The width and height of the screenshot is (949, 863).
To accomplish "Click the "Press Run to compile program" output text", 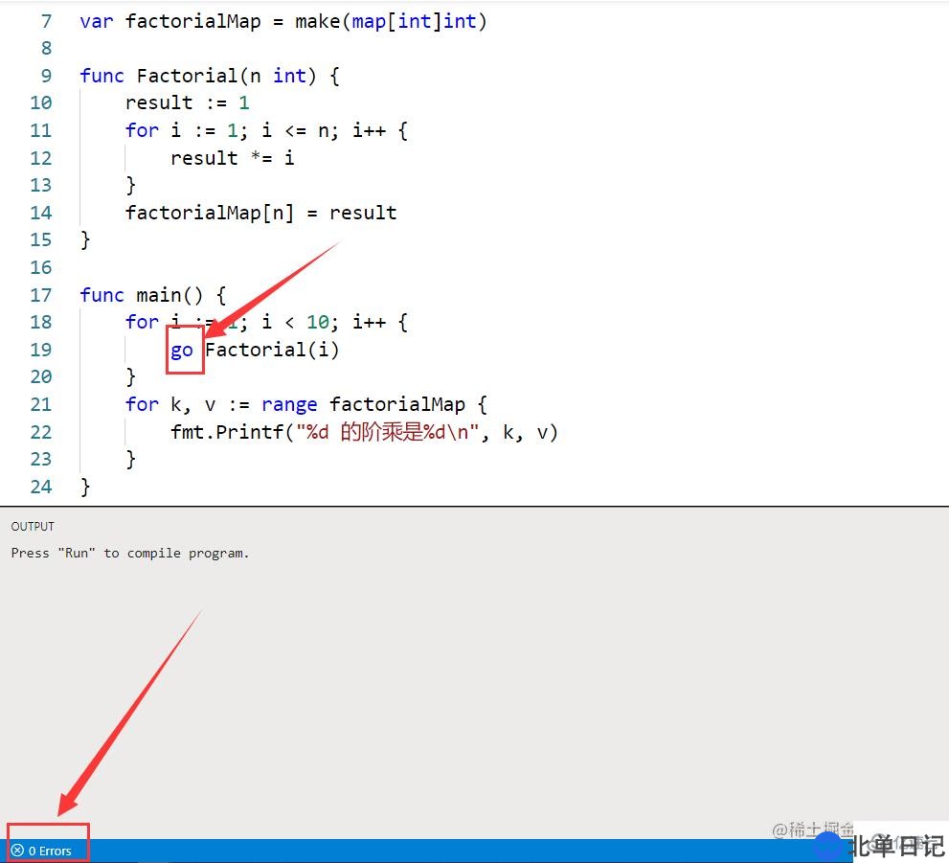I will pyautogui.click(x=129, y=553).
